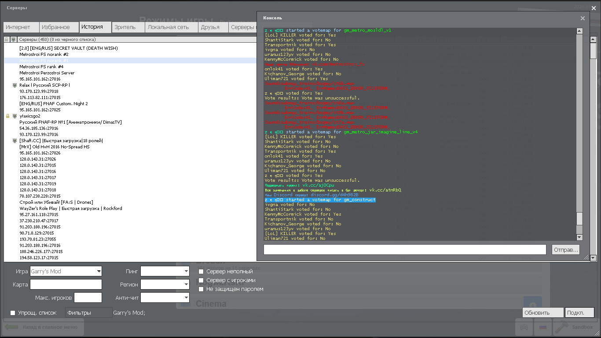Click the console command input field
The width and height of the screenshot is (601, 338).
(405, 250)
